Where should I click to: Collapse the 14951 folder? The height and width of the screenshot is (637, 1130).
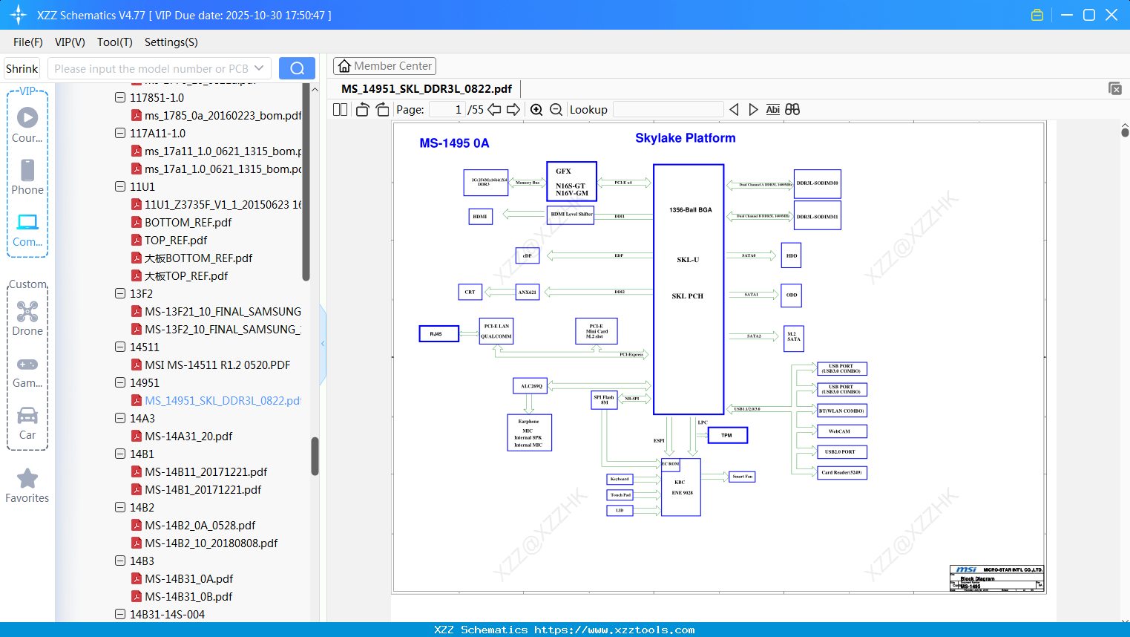120,382
